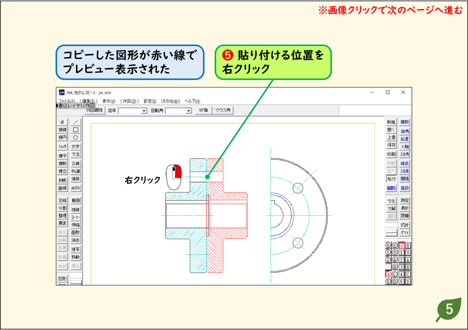The height and width of the screenshot is (330, 468).
Task: Select the 文字 (text) tool
Action: tap(75, 146)
